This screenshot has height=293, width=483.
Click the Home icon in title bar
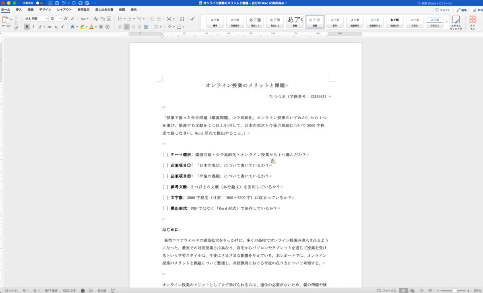pos(50,3)
